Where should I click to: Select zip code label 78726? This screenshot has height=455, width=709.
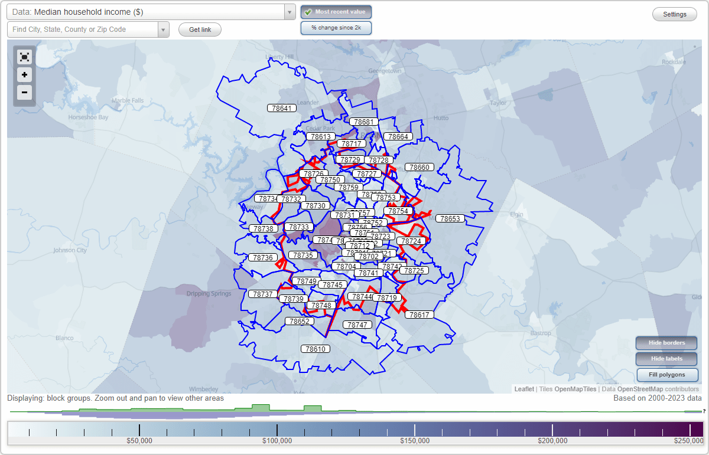click(x=313, y=174)
